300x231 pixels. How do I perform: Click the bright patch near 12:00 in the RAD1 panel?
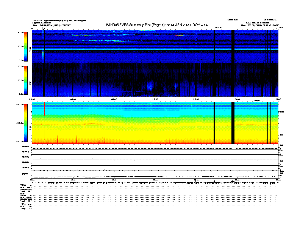[150, 86]
